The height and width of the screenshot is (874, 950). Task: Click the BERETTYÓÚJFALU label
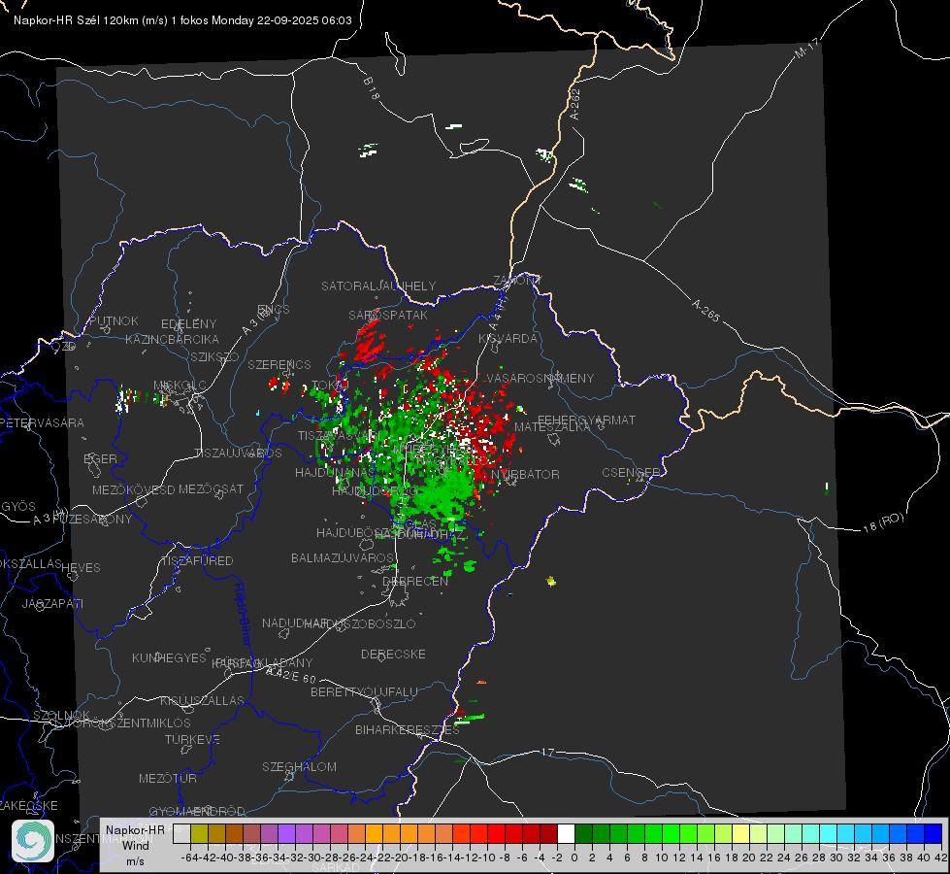(364, 692)
